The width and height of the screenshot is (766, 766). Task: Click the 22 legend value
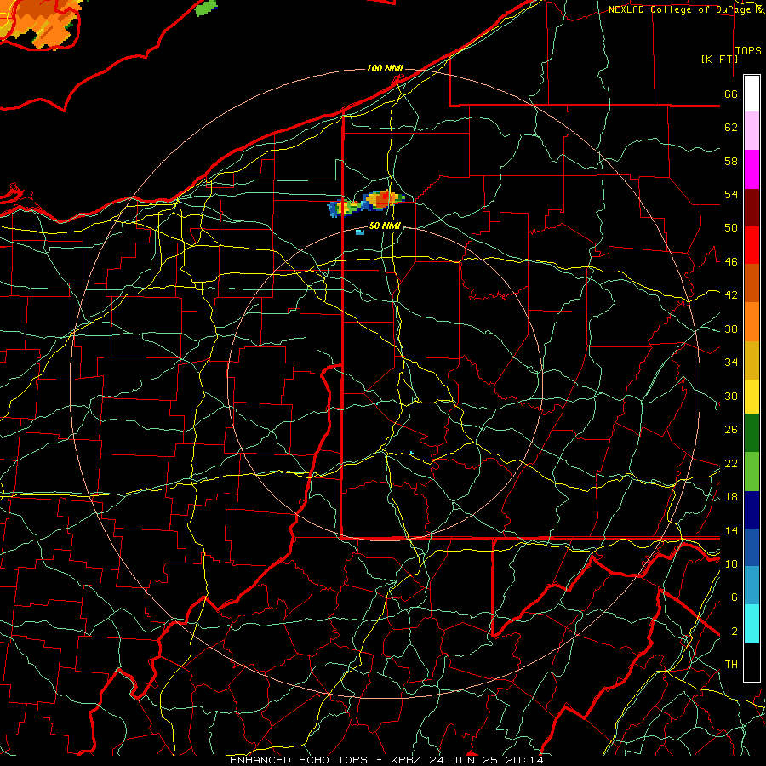(x=731, y=463)
